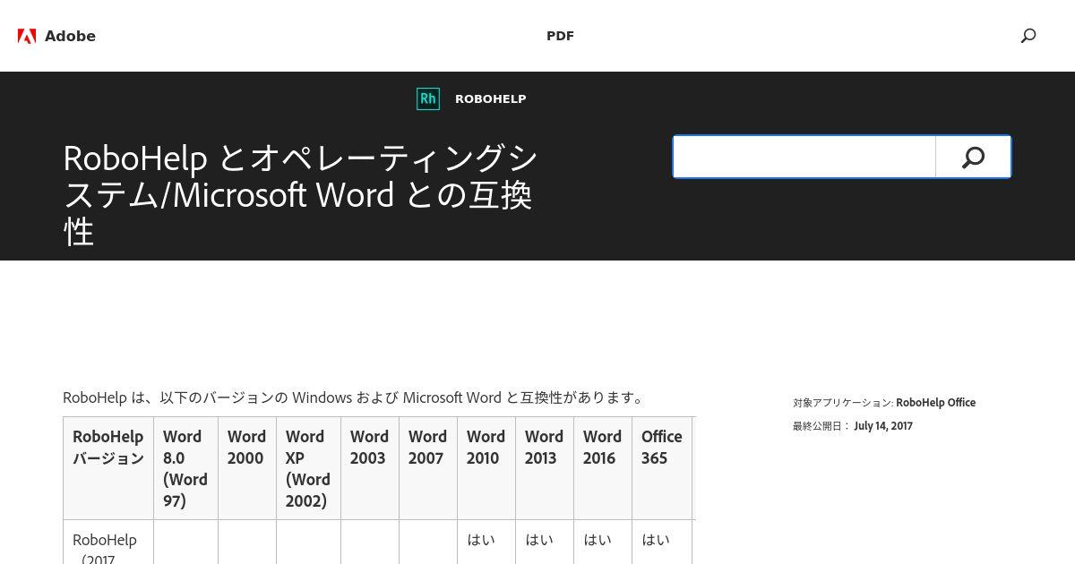The width and height of the screenshot is (1075, 564).
Task: Click the intro sentence about Windows compatibility
Action: (x=355, y=397)
